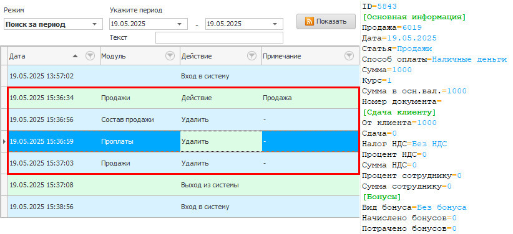Select the 15:37:03 Продажи Удалить row
This screenshot has height=234, width=513.
click(183, 163)
